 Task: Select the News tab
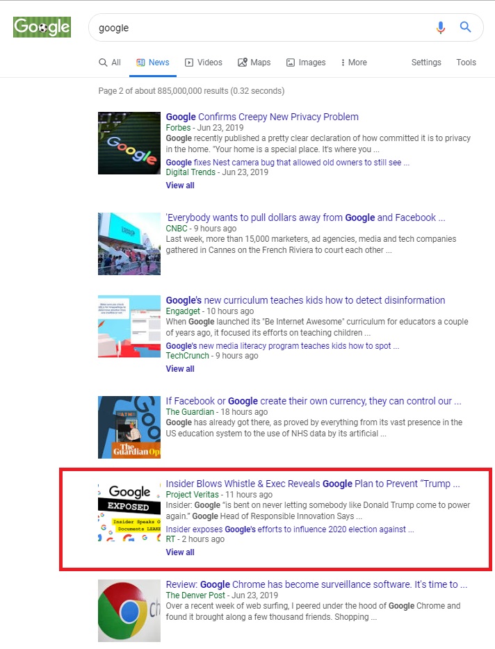click(x=153, y=63)
